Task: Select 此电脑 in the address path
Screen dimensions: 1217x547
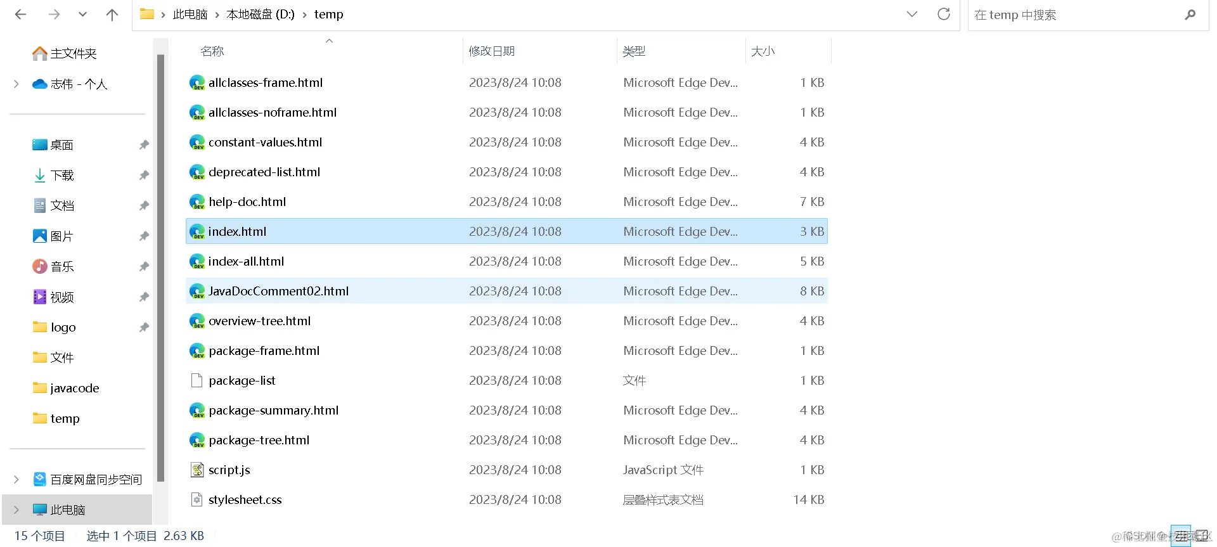Action: click(190, 14)
